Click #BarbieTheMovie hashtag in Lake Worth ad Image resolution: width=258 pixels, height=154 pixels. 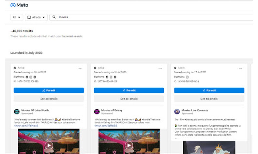pyautogui.click(x=71, y=120)
